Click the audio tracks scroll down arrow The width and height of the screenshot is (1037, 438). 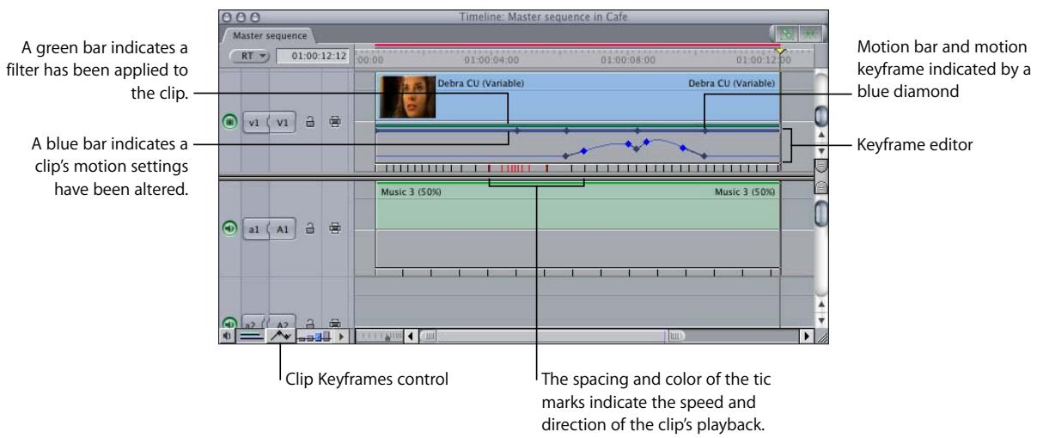click(820, 319)
